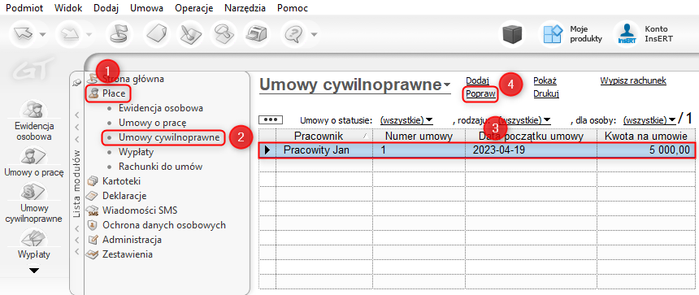This screenshot has width=699, height=295.
Task: Open the Narzędzia menu
Action: point(245,8)
